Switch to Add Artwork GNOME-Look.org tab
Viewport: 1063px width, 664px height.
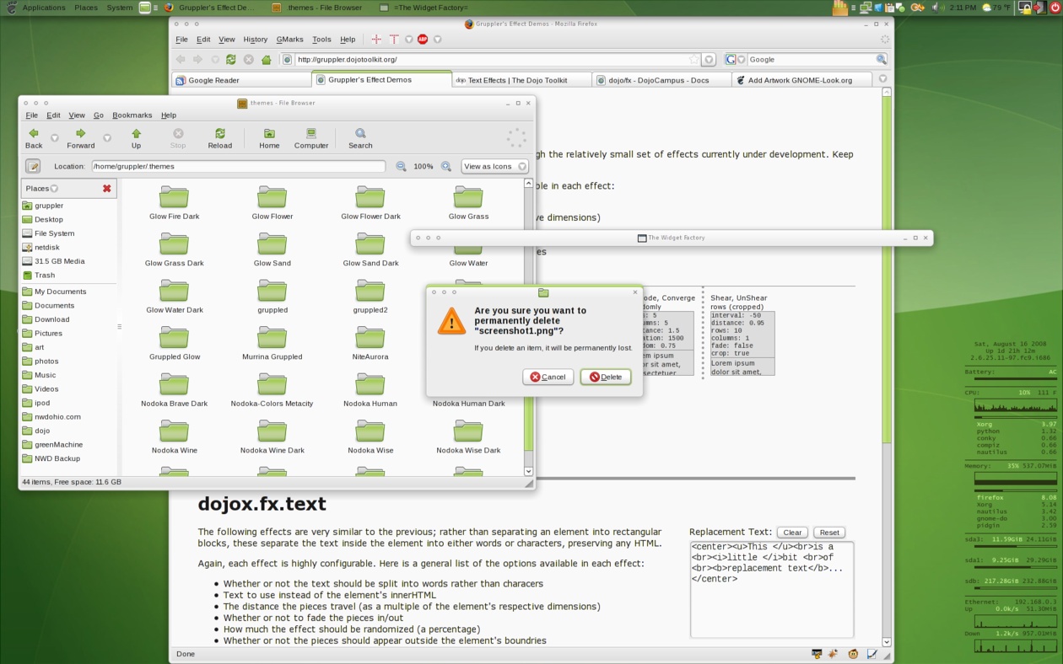[x=801, y=80]
